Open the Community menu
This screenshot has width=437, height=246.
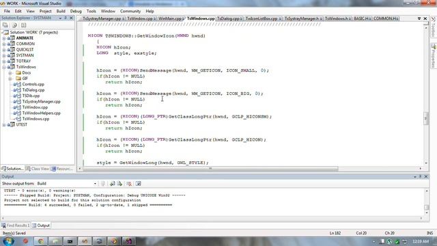130,11
